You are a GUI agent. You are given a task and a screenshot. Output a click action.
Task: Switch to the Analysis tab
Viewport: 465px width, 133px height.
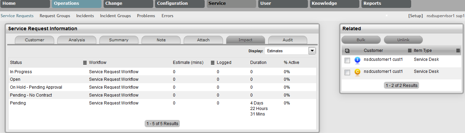click(77, 40)
